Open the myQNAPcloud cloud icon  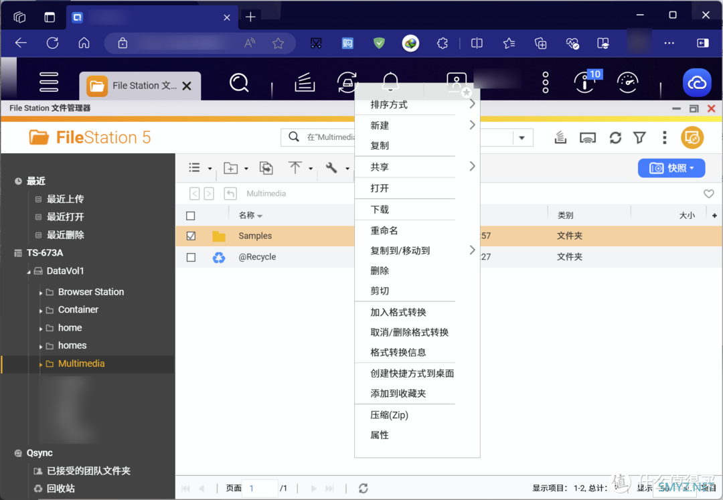pyautogui.click(x=697, y=83)
